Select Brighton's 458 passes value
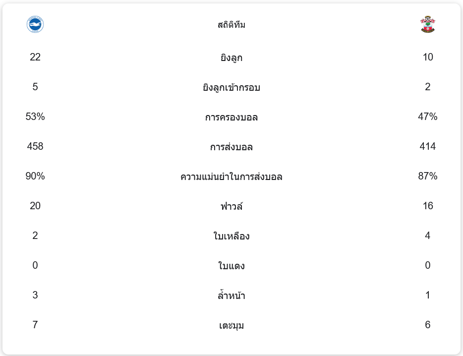This screenshot has height=356, width=463. coord(35,146)
